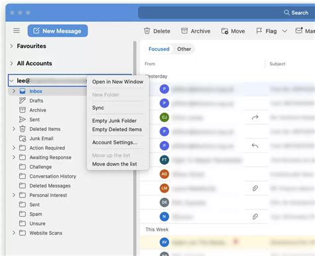Viewport: 315px width, 256px height.
Task: Open the Junk Email folder
Action: click(x=41, y=138)
